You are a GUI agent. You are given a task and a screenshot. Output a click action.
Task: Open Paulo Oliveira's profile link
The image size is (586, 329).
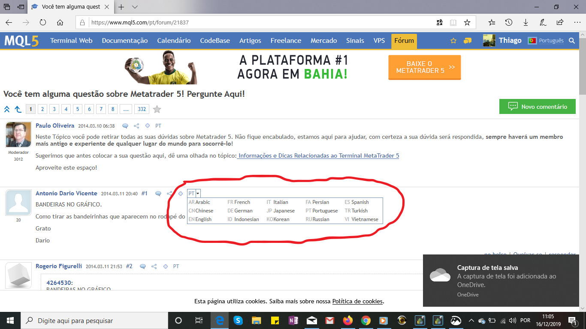click(x=55, y=126)
